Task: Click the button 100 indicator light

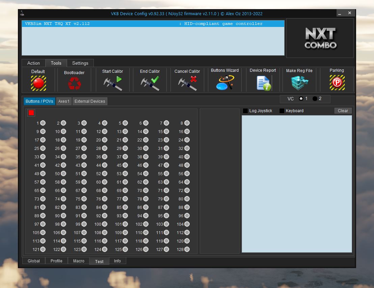Action: click(x=105, y=224)
